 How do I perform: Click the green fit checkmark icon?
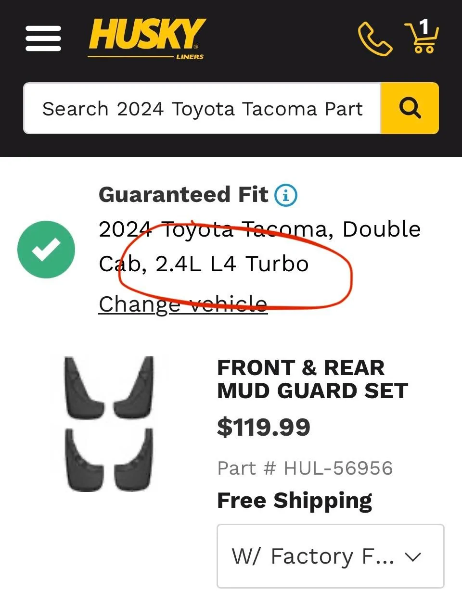pos(46,249)
